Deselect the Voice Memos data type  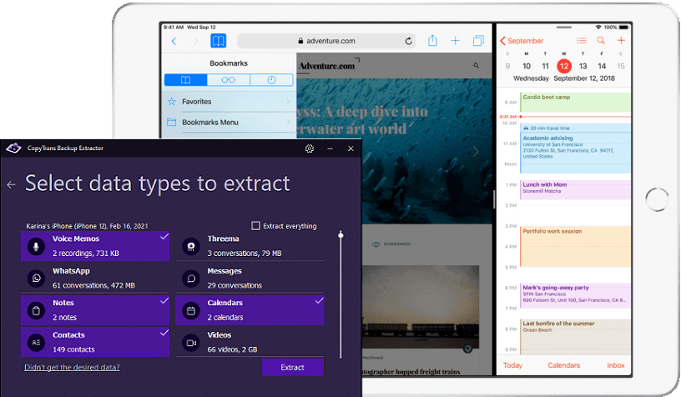tap(95, 246)
